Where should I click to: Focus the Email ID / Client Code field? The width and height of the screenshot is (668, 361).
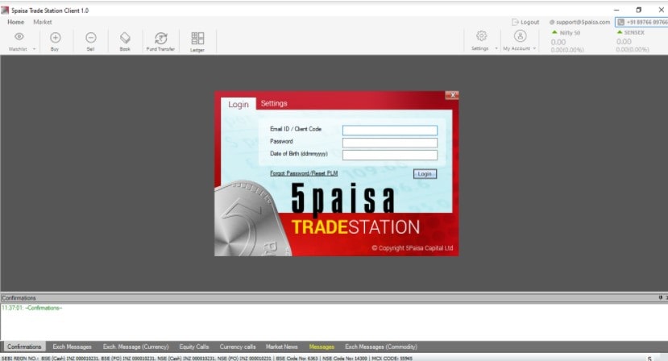click(x=390, y=130)
